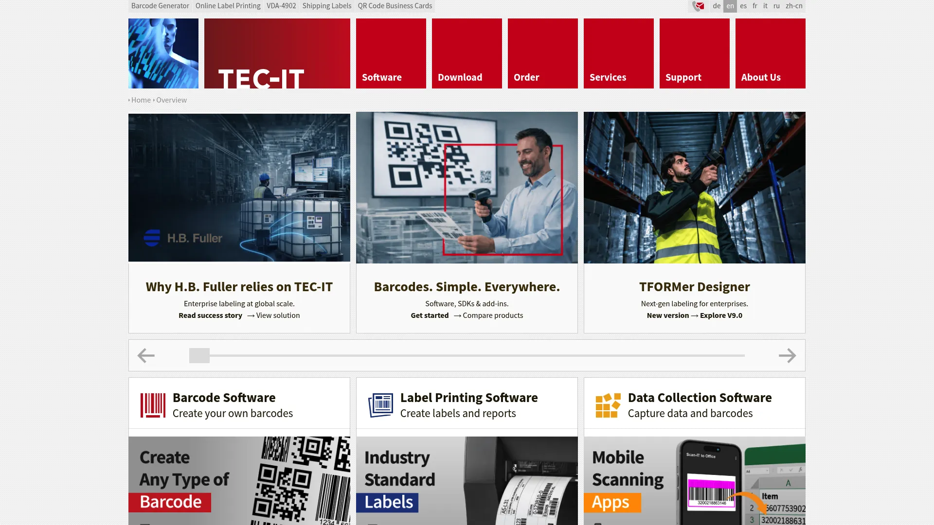Image resolution: width=934 pixels, height=525 pixels.
Task: Switch language to Spanish (es)
Action: coord(743,6)
